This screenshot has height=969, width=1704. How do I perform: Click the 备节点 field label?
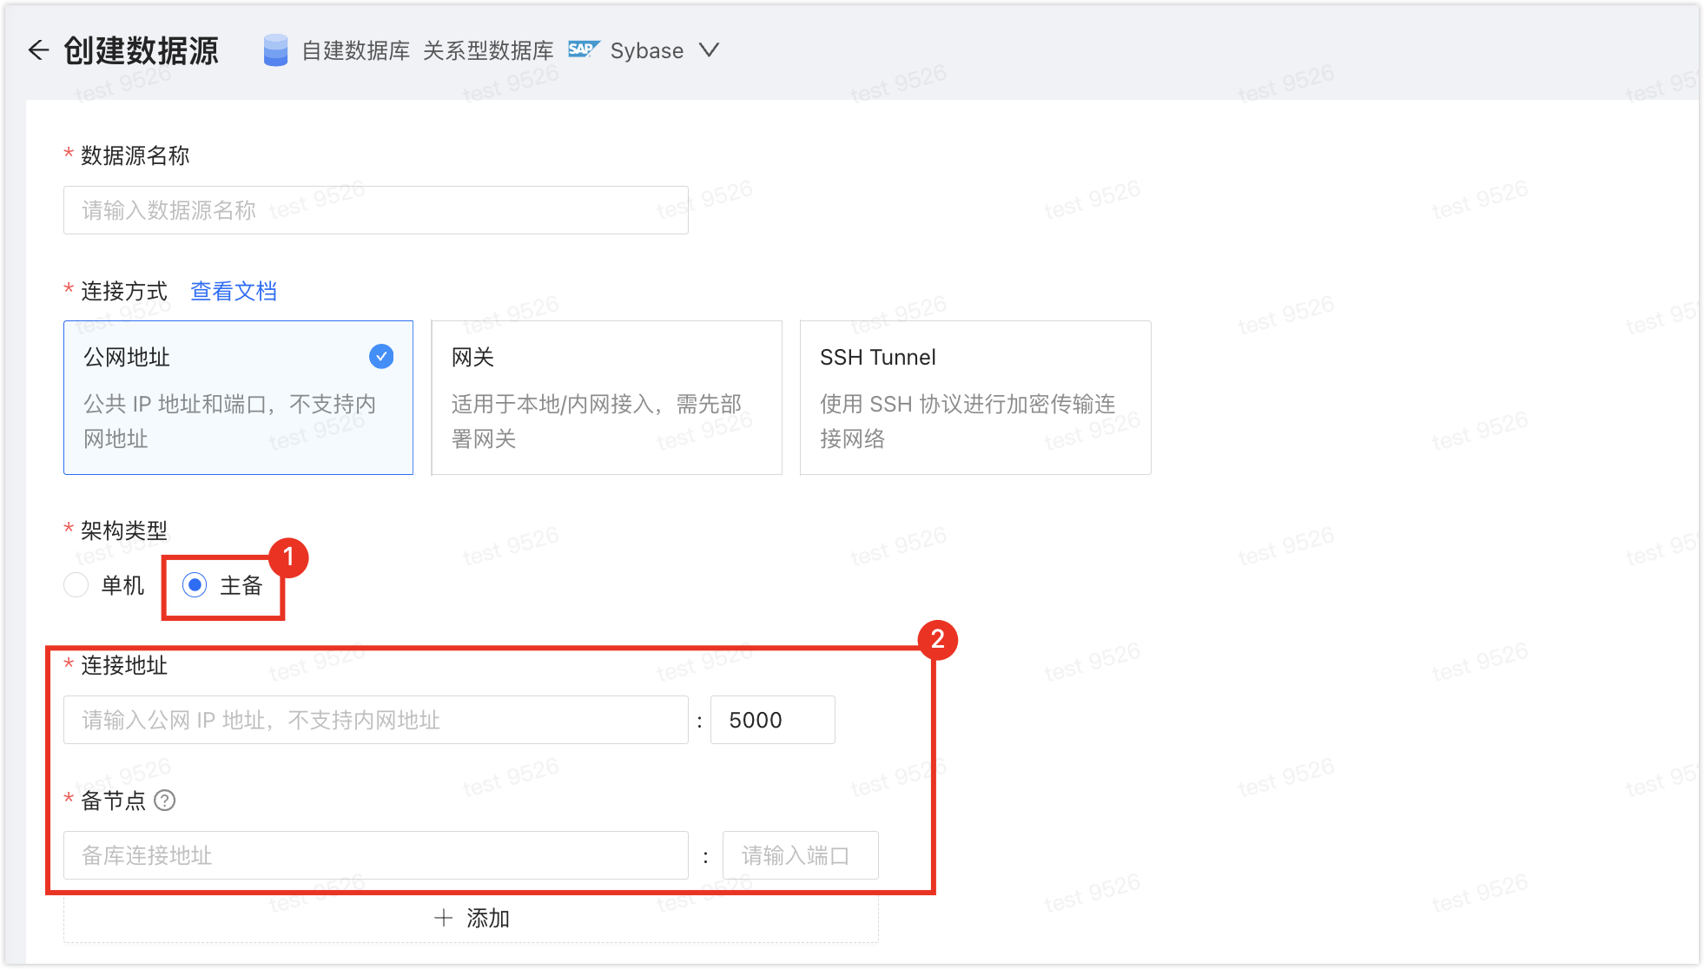tap(114, 801)
